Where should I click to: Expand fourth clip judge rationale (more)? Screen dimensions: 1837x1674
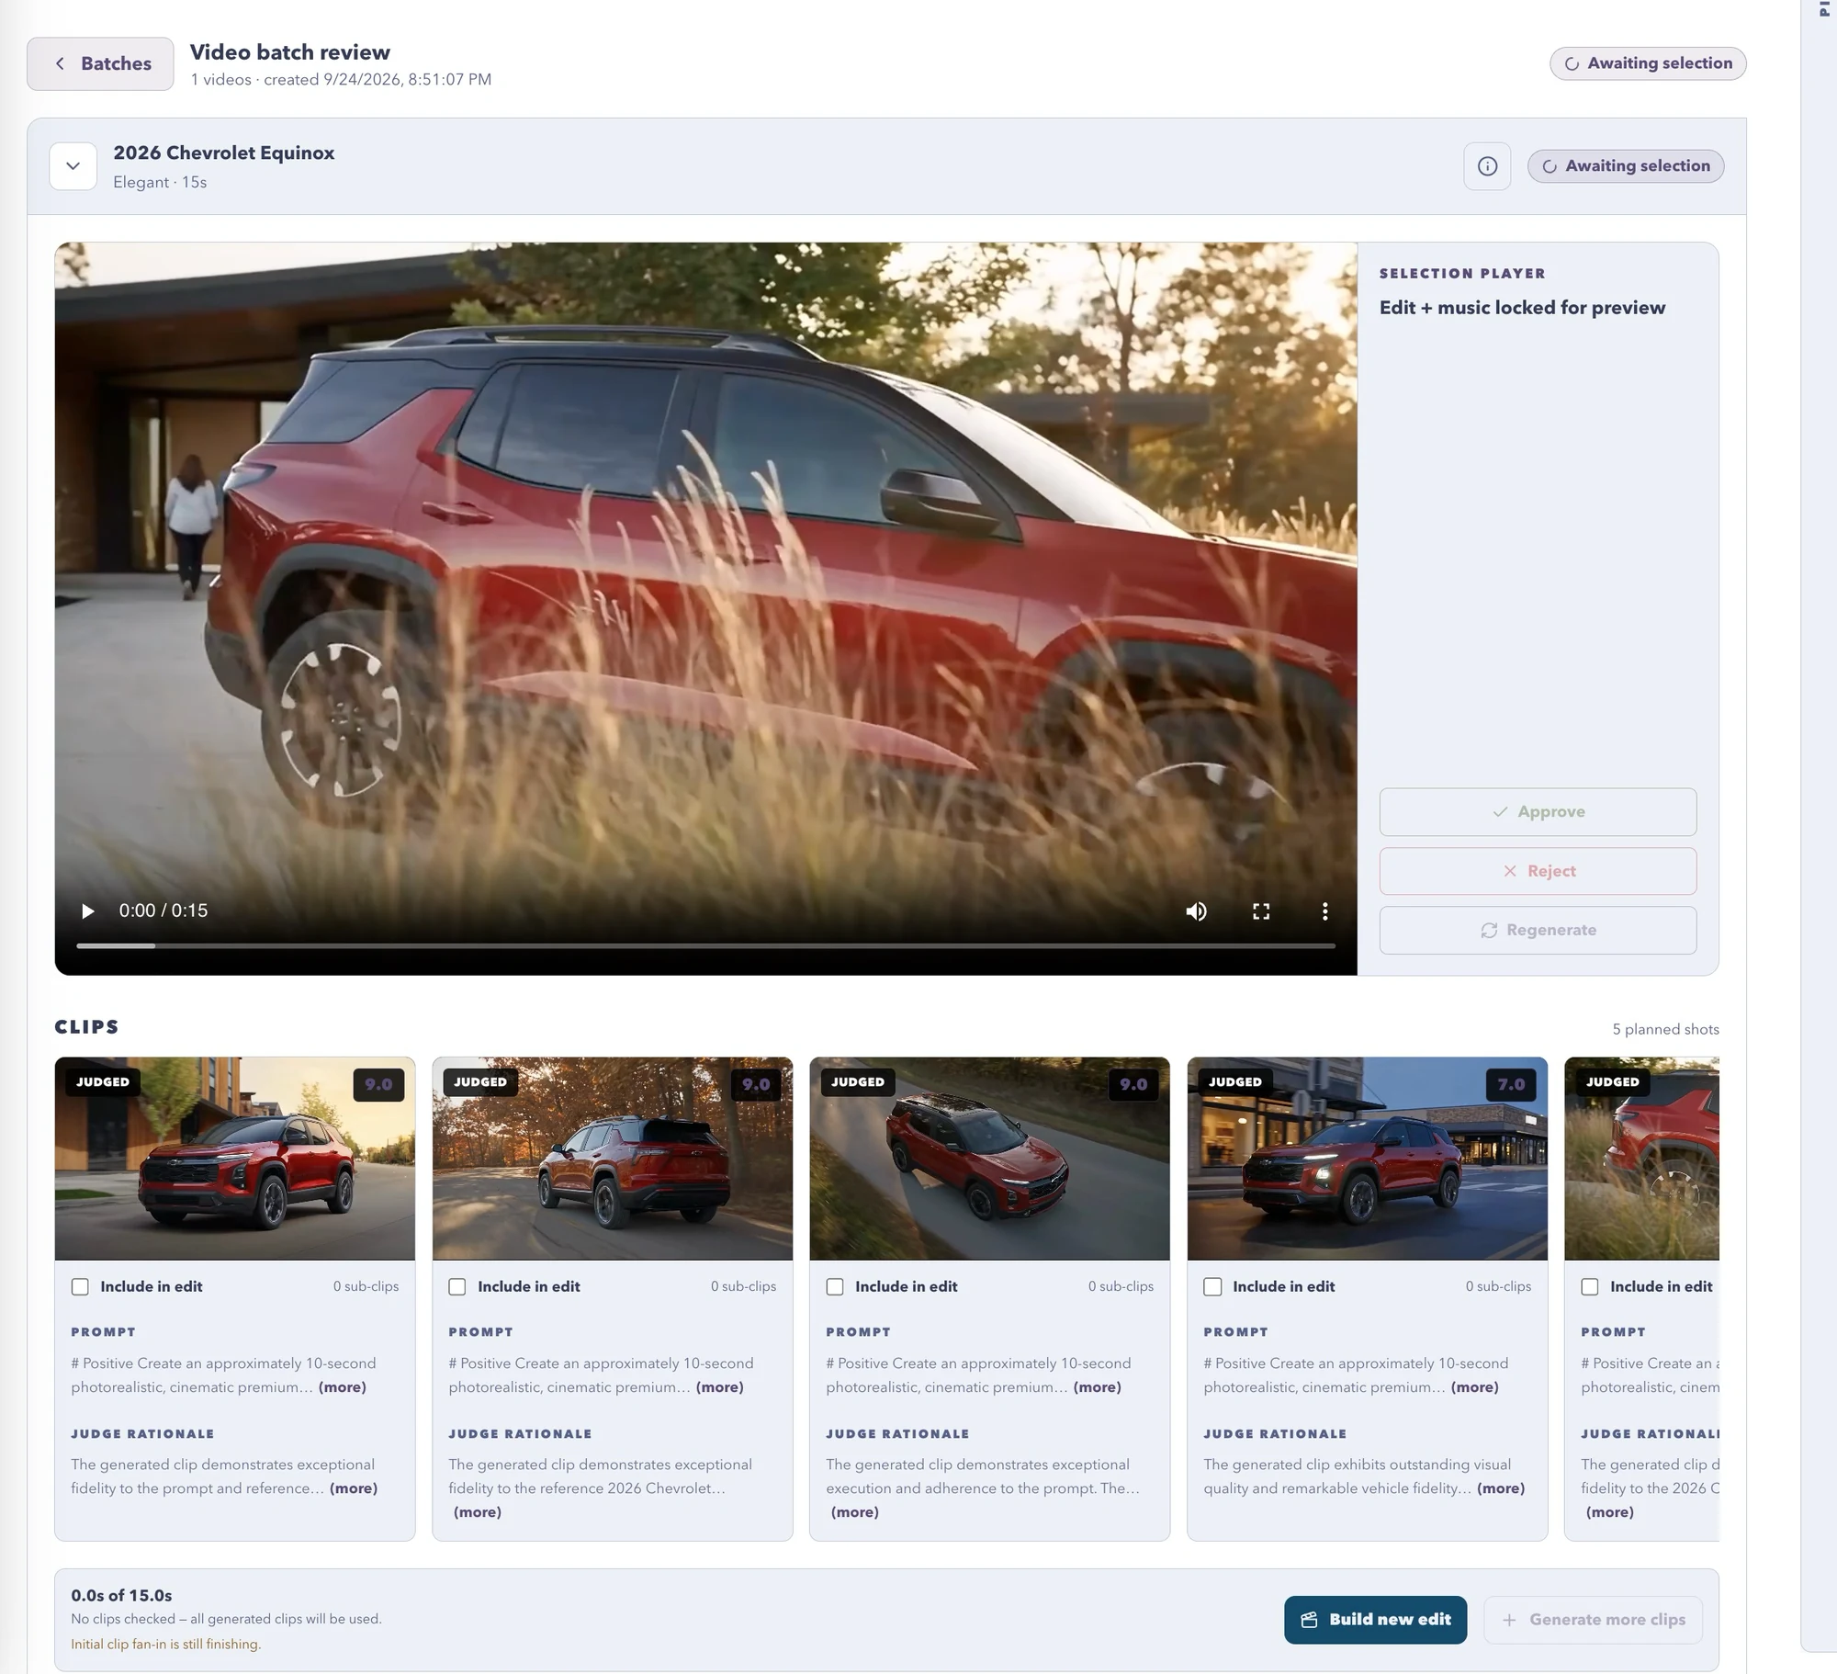(x=1501, y=1487)
